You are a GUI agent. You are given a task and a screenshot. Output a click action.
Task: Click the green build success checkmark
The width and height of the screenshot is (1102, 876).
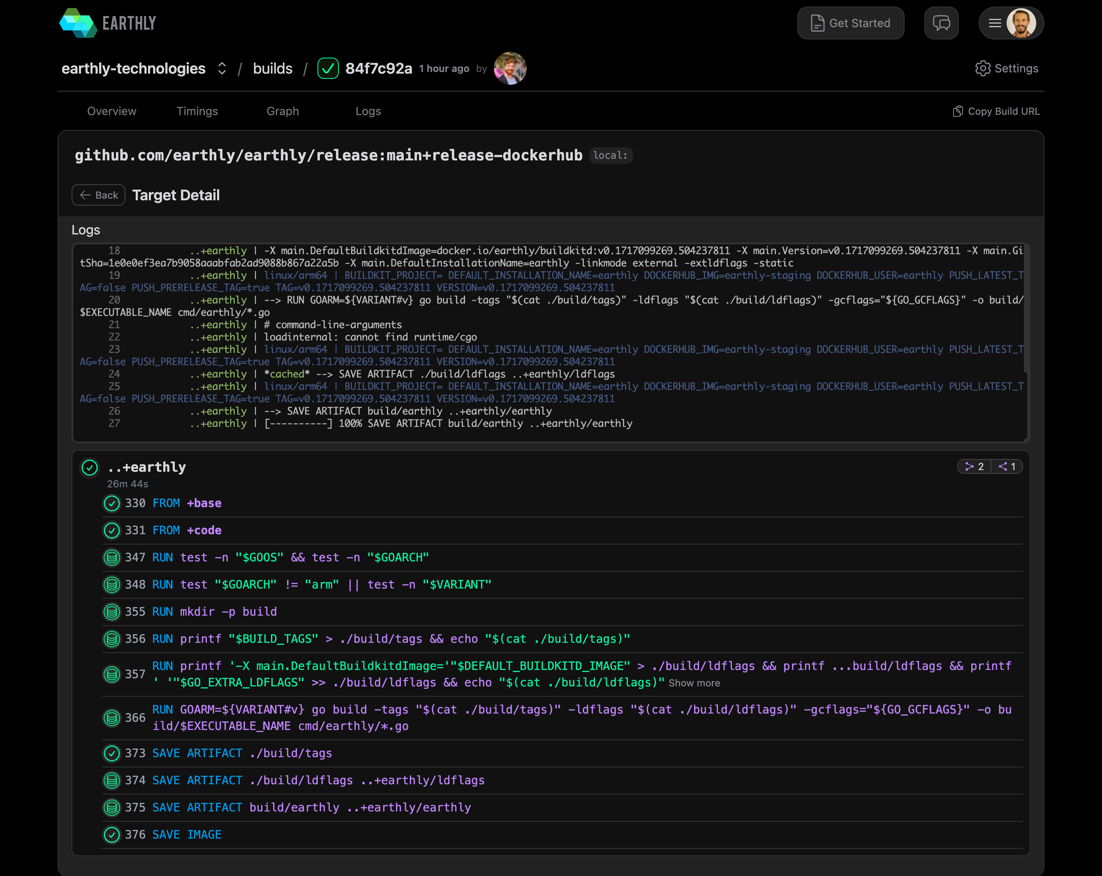point(328,69)
